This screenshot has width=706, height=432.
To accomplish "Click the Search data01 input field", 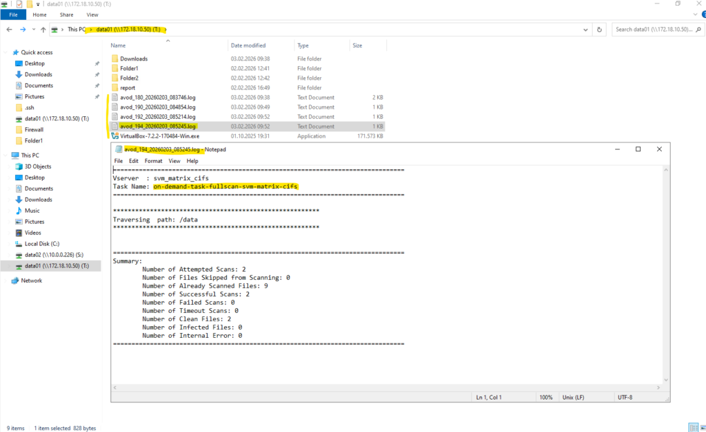I will point(654,30).
